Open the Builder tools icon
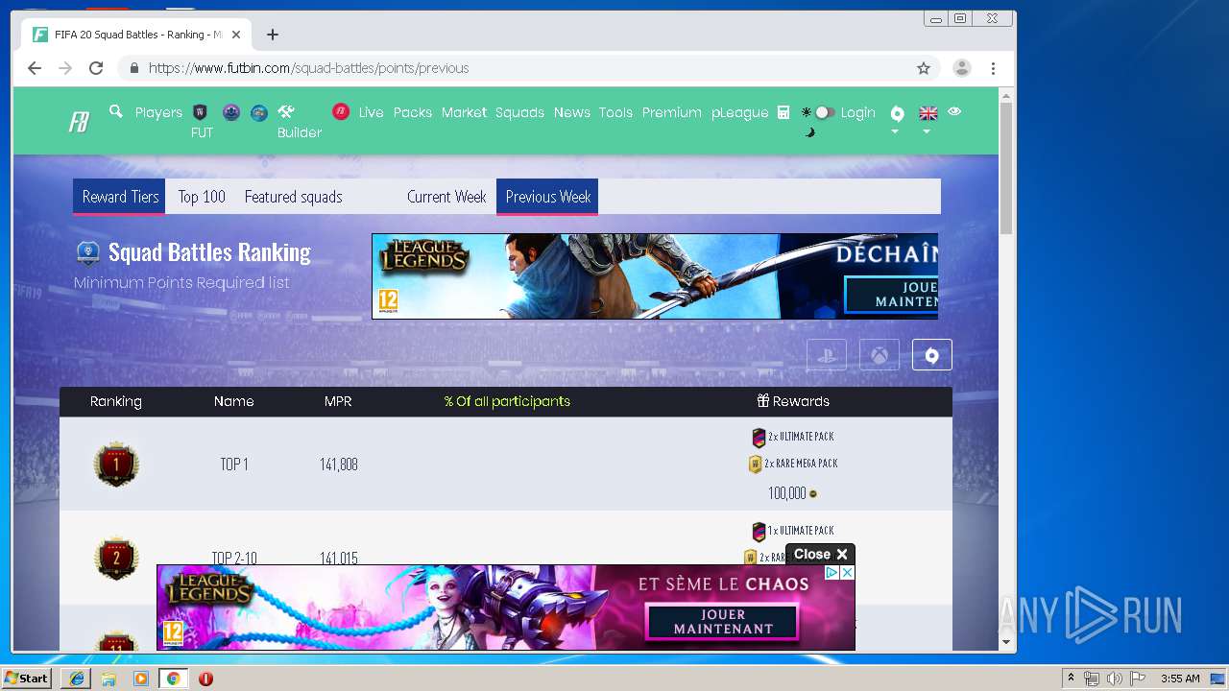The height and width of the screenshot is (691, 1229). [x=286, y=111]
